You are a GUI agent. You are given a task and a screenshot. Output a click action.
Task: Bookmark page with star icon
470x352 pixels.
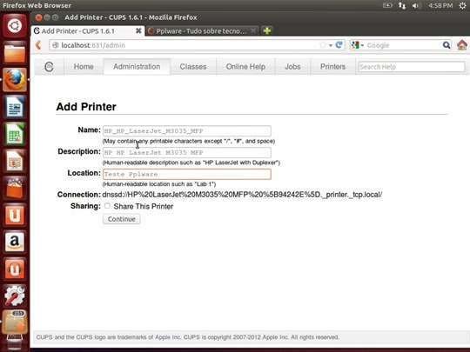[323, 45]
